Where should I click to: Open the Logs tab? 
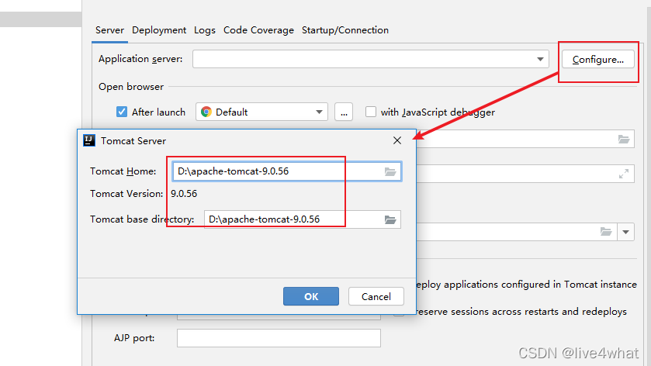coord(205,30)
